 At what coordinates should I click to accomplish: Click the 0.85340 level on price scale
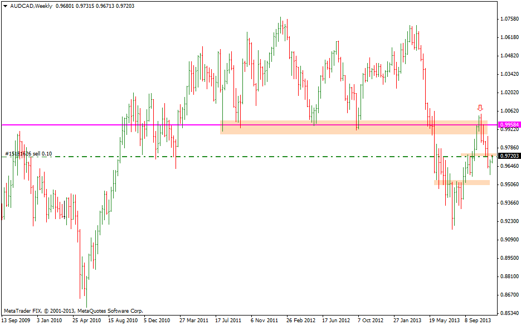(508, 313)
